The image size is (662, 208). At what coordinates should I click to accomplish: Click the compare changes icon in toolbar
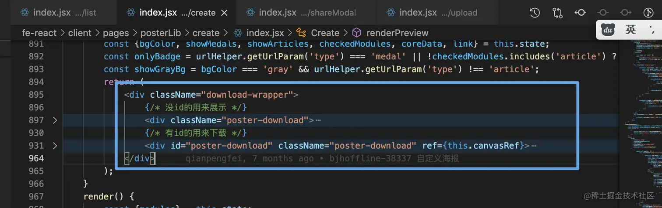pyautogui.click(x=557, y=13)
